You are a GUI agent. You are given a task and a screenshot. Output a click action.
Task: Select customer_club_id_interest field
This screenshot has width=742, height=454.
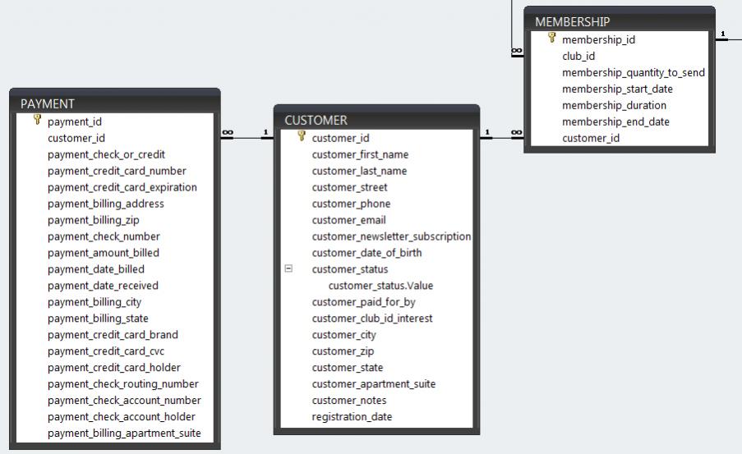[372, 319]
